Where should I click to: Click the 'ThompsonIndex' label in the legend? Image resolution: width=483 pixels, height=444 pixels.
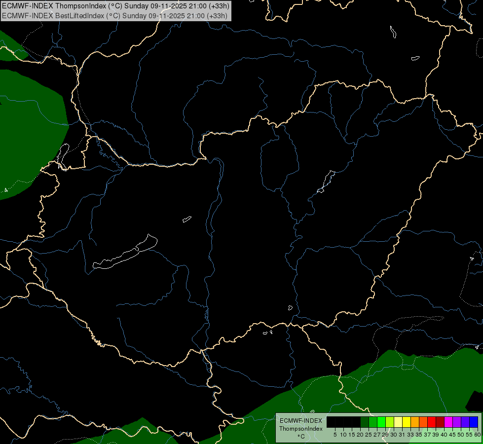[301, 429]
